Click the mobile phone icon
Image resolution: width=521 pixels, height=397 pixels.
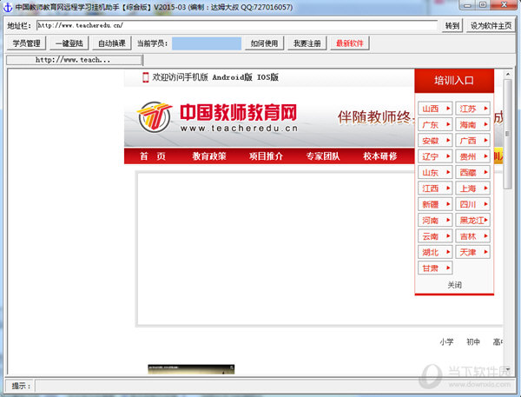145,77
